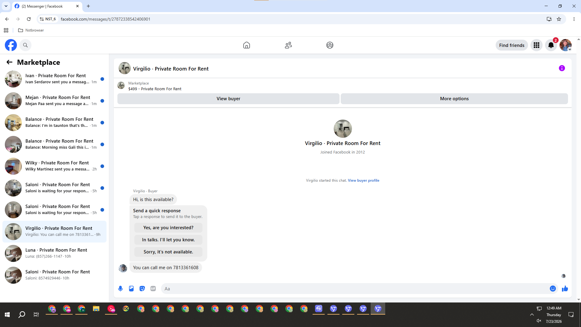This screenshot has height=327, width=581.
Task: Open the Windows Start menu
Action: point(7,315)
